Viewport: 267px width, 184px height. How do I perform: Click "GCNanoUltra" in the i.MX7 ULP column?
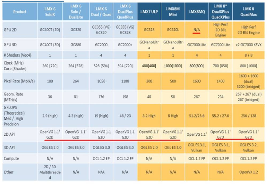149,45
